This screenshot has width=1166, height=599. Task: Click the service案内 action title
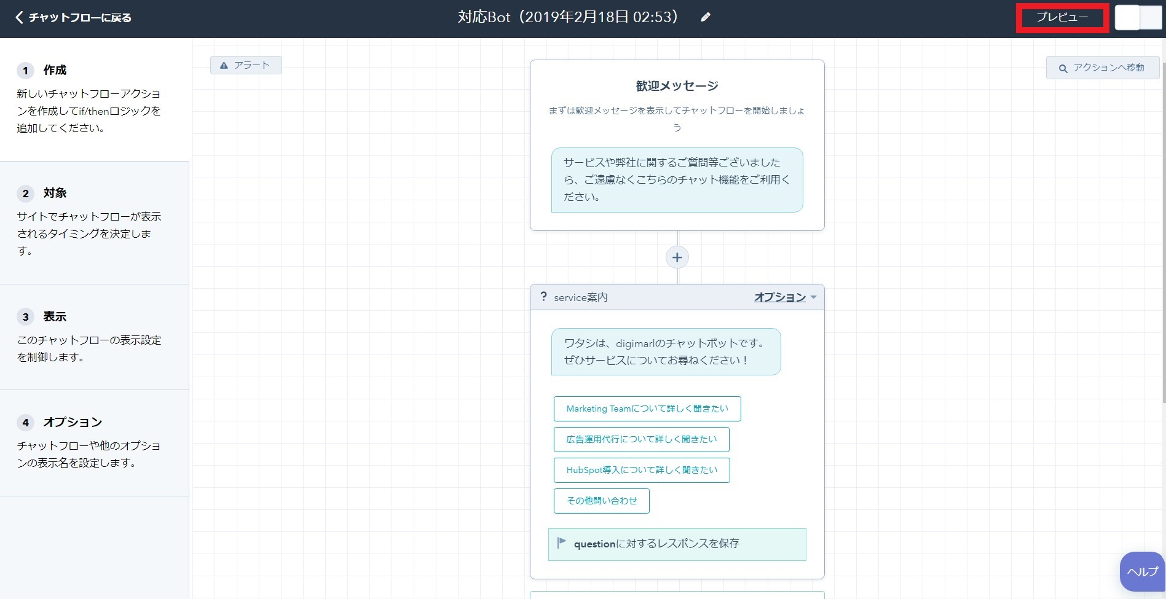point(581,297)
